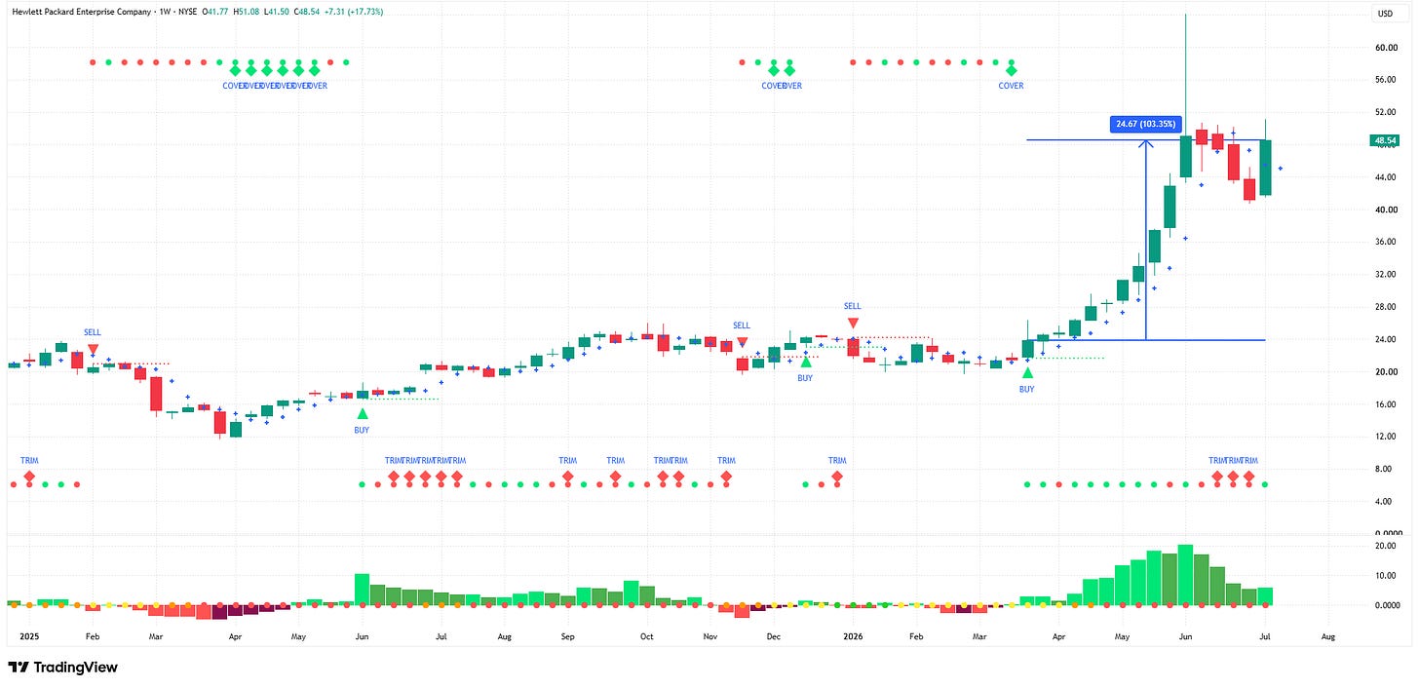This screenshot has height=688, width=1419.
Task: Click the 10.00 label on indicator axis
Action: pos(1388,575)
